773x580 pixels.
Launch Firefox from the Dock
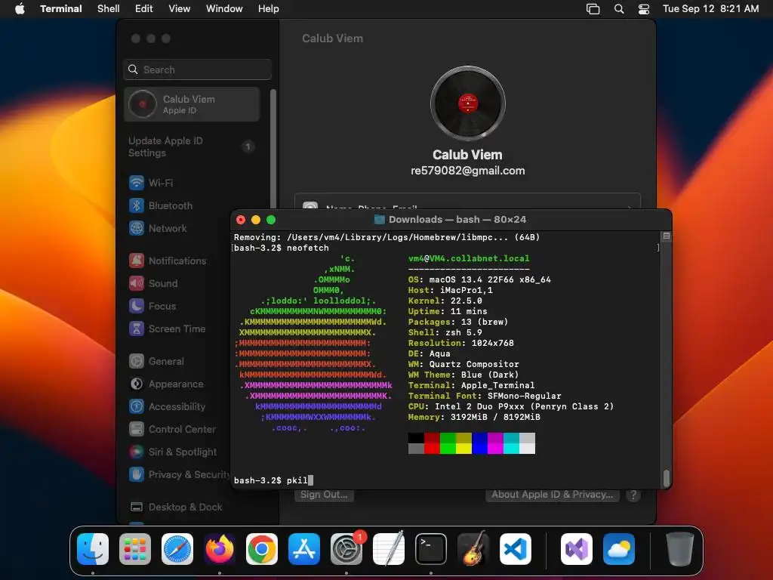(220, 549)
